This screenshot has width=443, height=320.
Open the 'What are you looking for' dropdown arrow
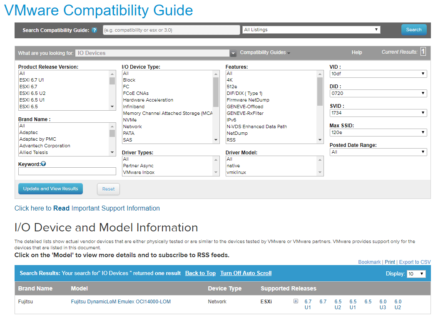[233, 53]
